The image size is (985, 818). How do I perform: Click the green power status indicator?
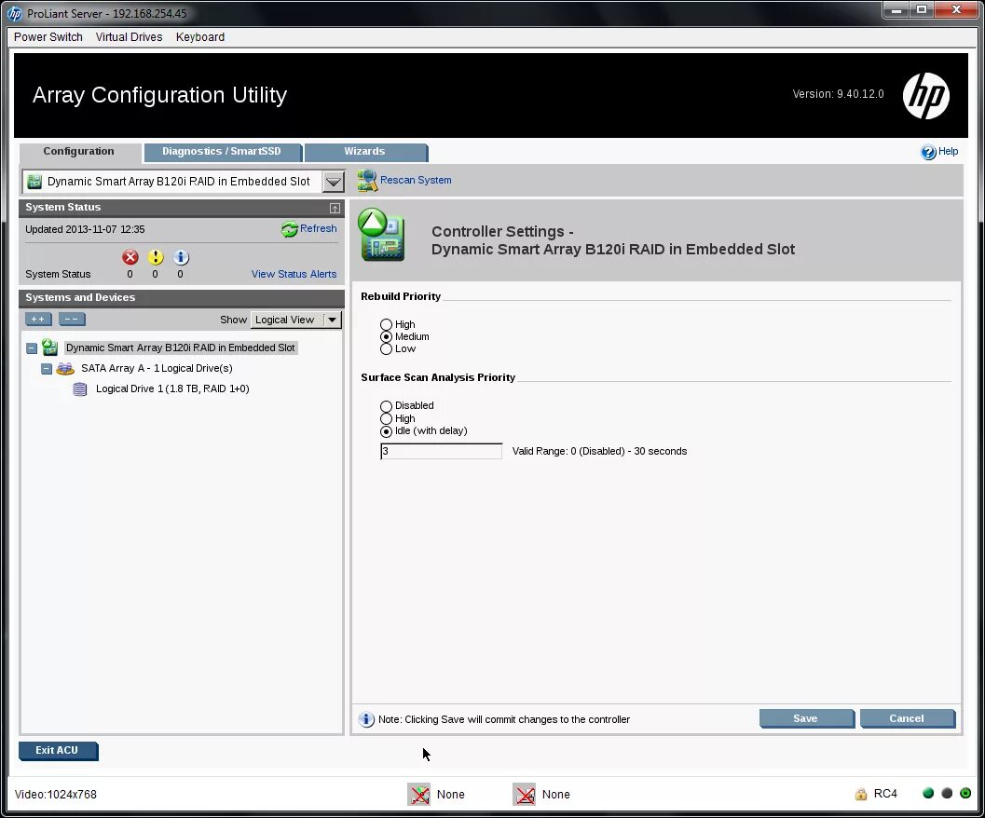point(965,793)
